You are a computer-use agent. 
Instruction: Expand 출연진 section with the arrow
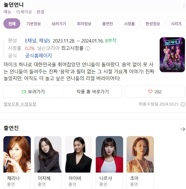coord(183,129)
